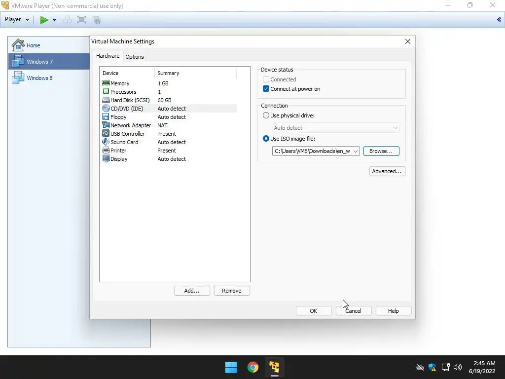
Task: Click the Cancel button
Action: tap(353, 311)
